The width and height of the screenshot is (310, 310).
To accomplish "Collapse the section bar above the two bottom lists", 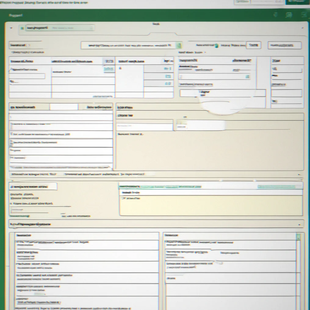I will coord(300,225).
